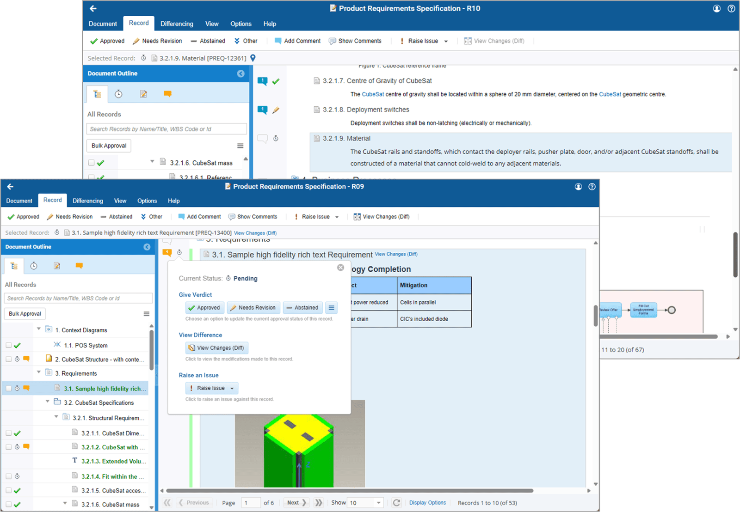Click the Approved verdict button in popup
This screenshot has height=512, width=740.
pos(204,308)
